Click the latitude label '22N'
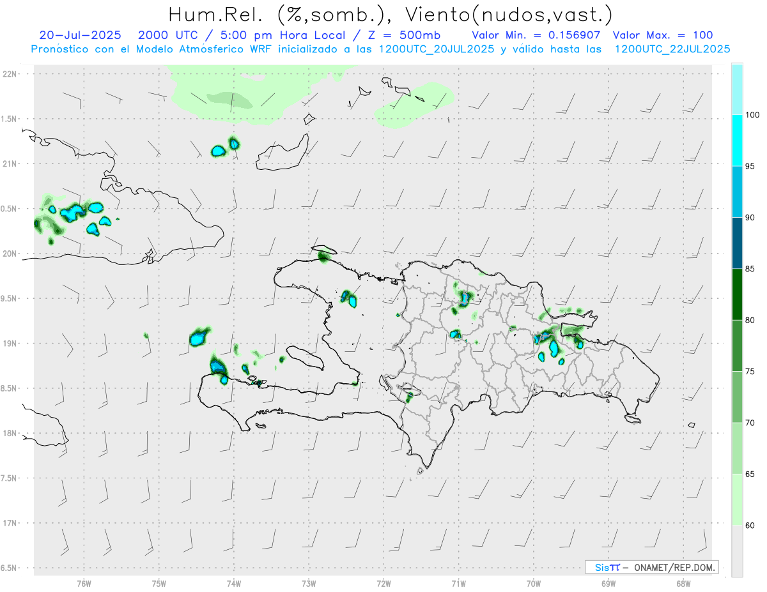The image size is (767, 592). (x=11, y=73)
